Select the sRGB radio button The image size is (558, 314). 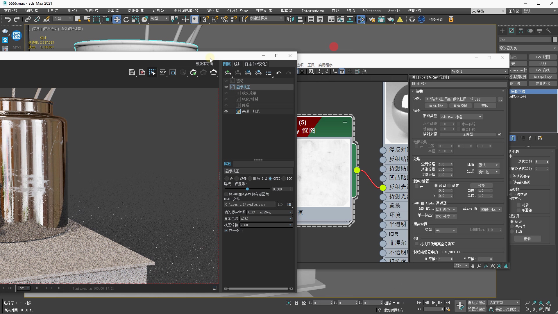click(x=237, y=179)
